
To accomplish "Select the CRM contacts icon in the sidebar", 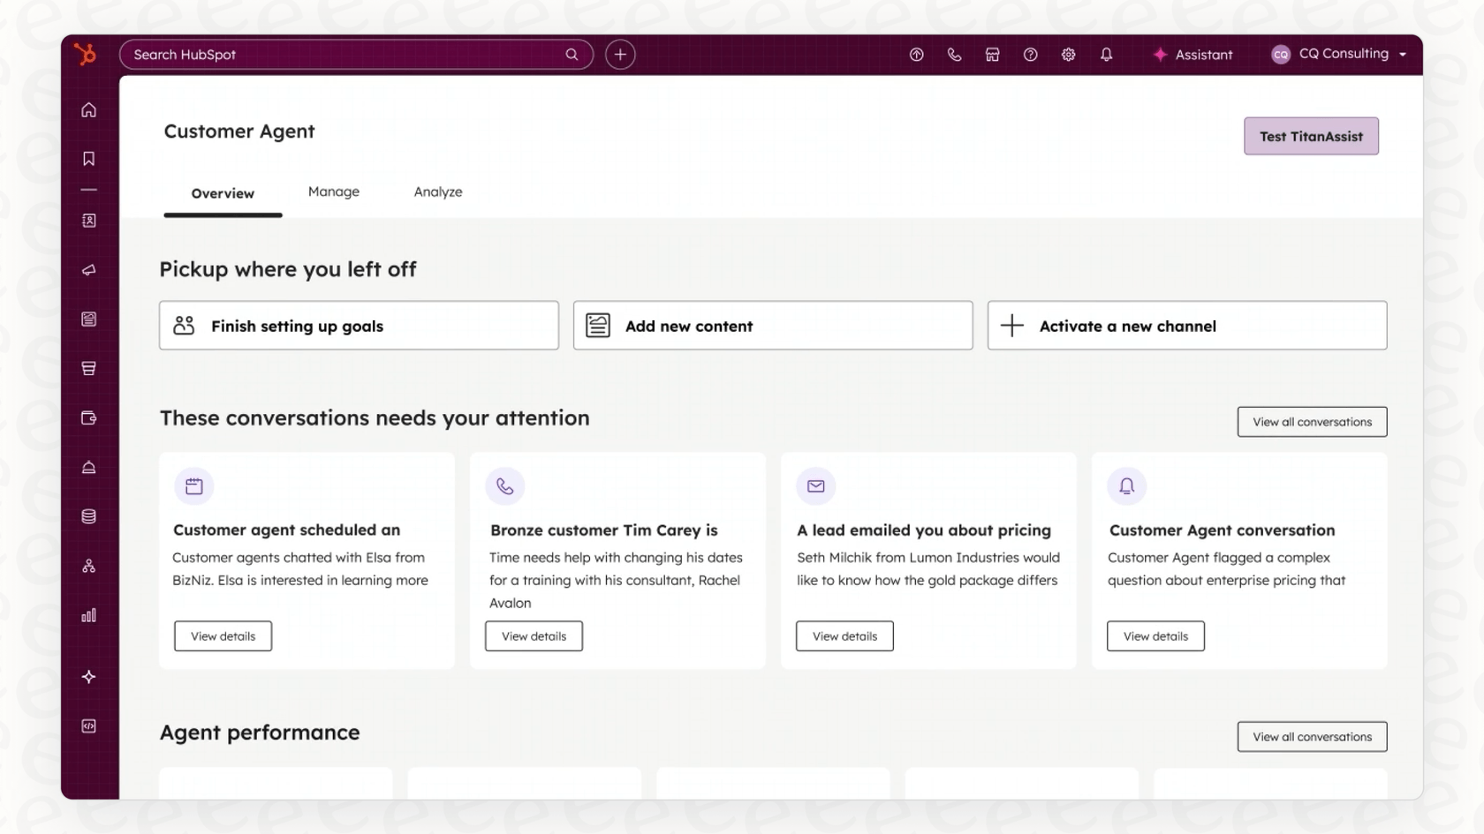I will [x=88, y=221].
